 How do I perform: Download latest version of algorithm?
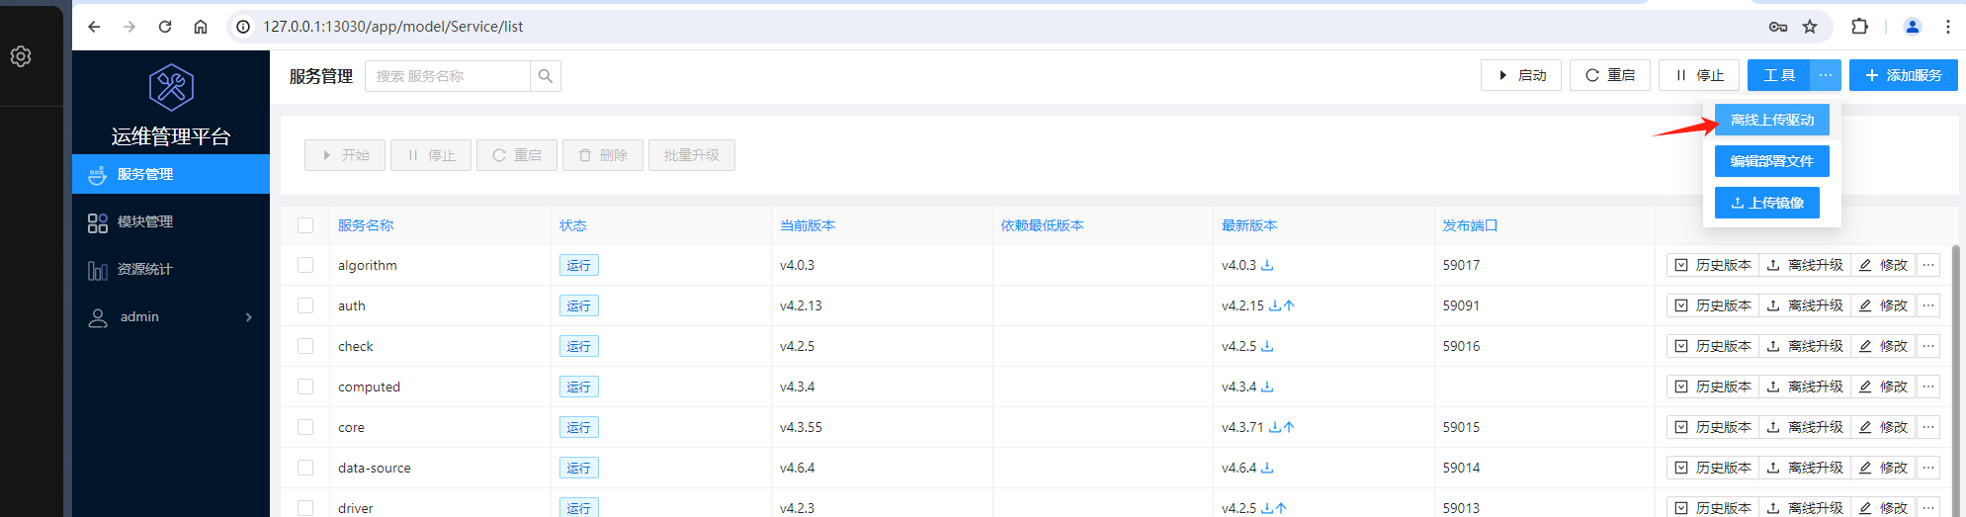coord(1267,265)
